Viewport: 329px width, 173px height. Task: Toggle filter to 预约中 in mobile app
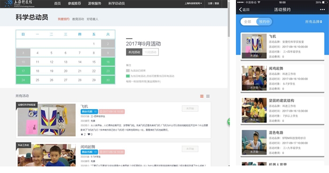tap(264, 22)
